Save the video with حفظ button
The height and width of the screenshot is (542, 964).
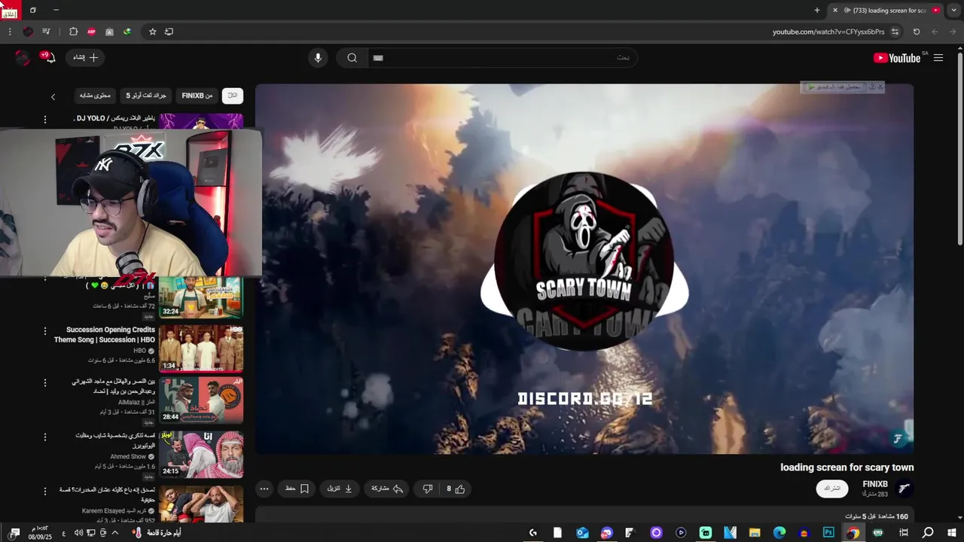coord(297,489)
